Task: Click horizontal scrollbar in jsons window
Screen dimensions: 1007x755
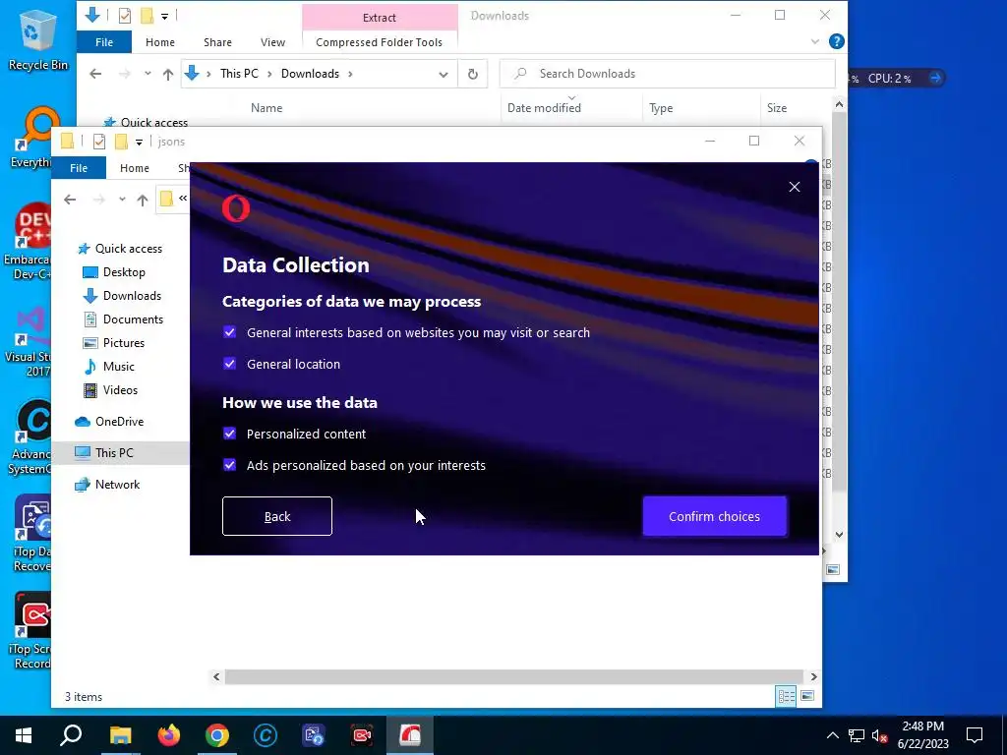Action: point(513,676)
